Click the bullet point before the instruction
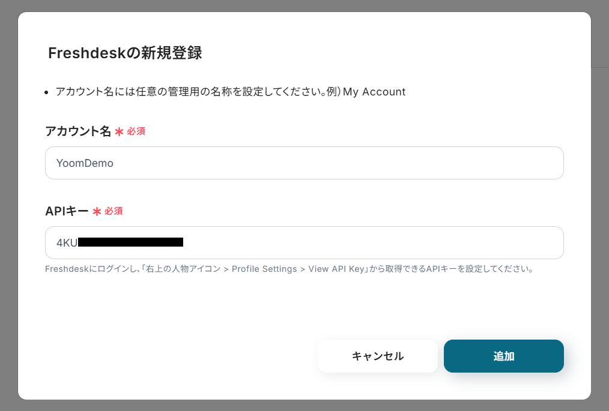Viewport: 609px width, 411px height. 48,92
